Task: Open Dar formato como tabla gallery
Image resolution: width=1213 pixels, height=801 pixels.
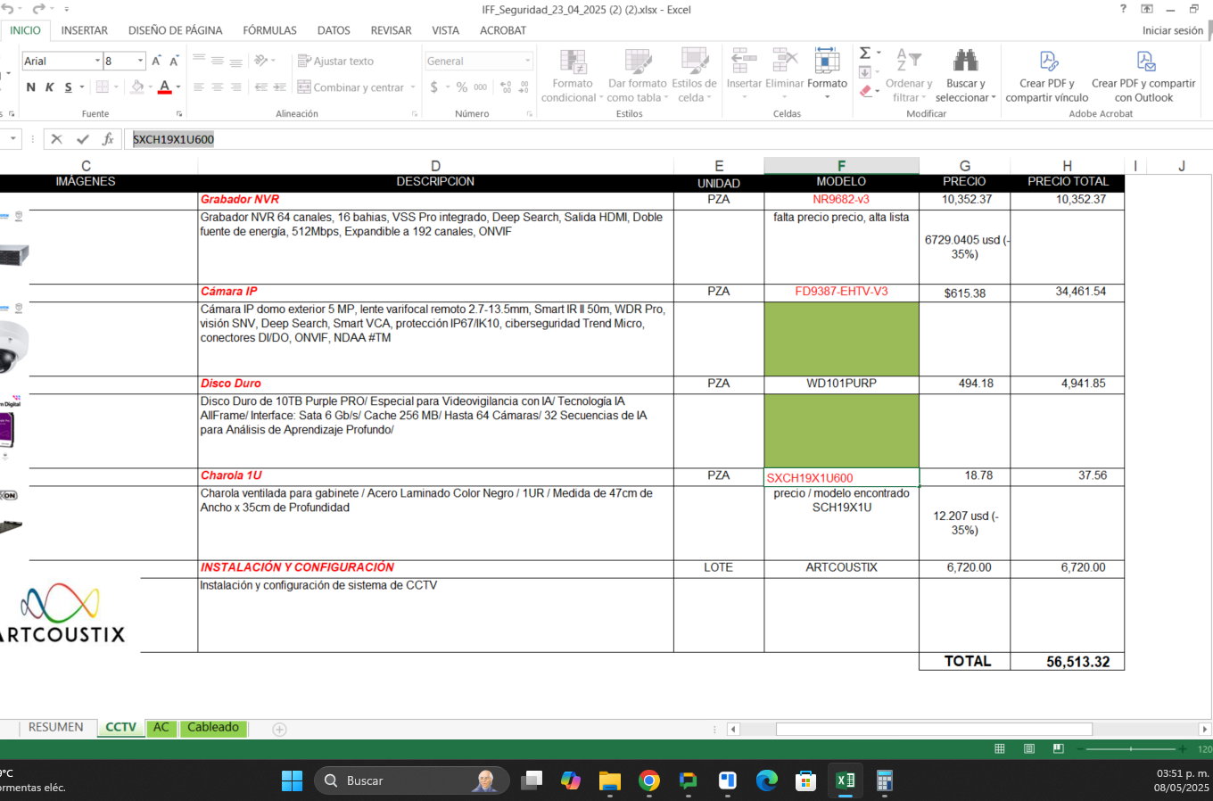Action: pyautogui.click(x=637, y=76)
